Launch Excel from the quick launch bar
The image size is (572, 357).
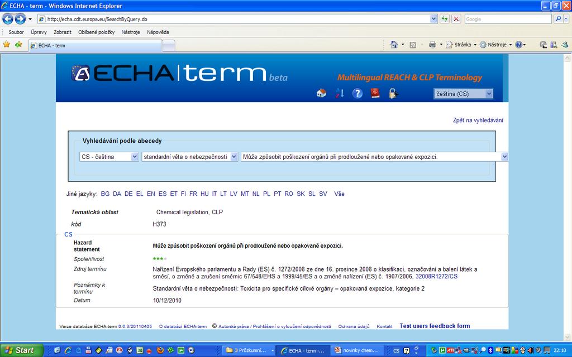click(x=140, y=350)
